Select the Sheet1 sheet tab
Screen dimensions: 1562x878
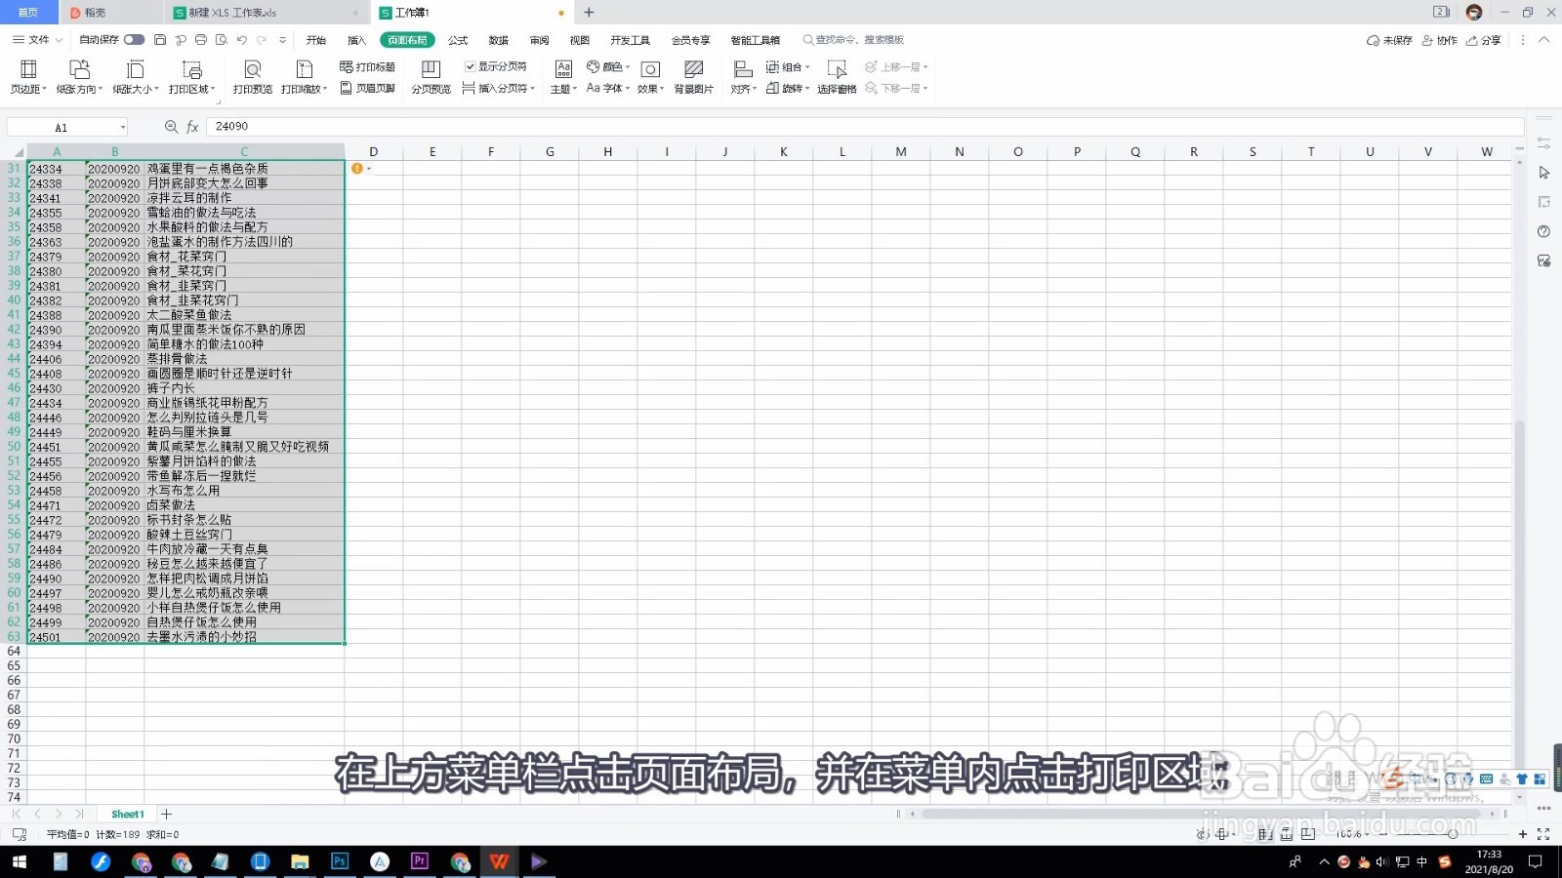[127, 814]
